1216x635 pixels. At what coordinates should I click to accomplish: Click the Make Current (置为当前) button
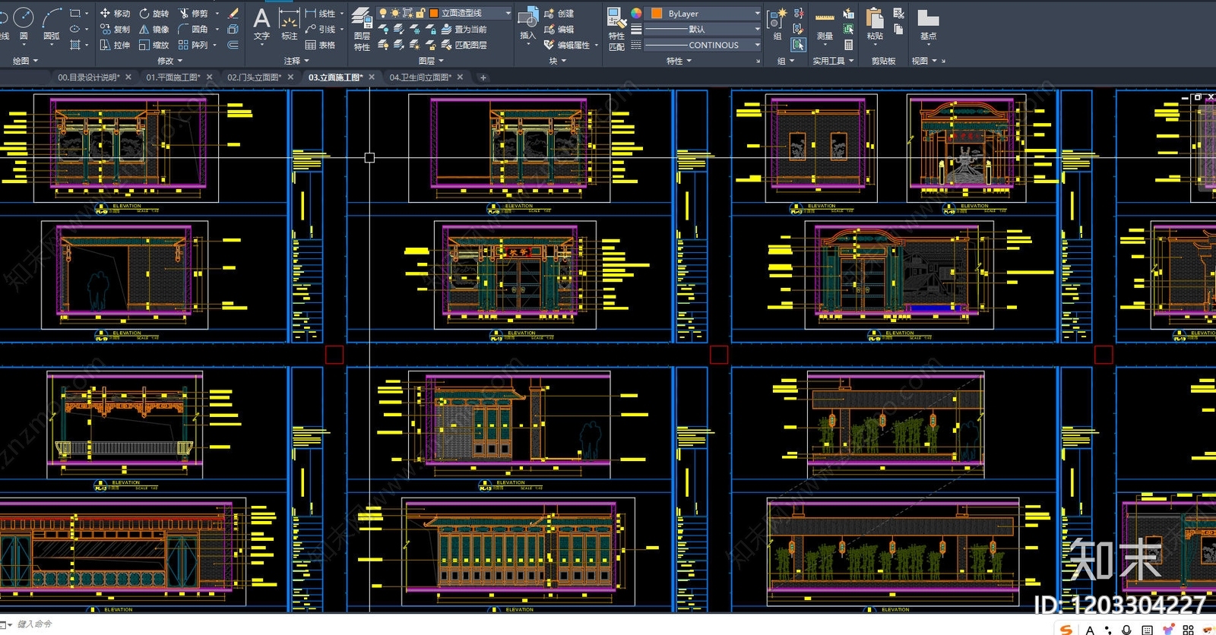(x=464, y=29)
